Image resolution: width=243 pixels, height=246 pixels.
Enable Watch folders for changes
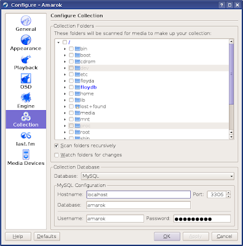click(x=56, y=155)
